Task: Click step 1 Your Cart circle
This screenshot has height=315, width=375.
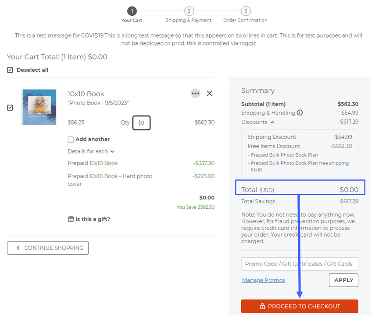Action: pos(132,11)
